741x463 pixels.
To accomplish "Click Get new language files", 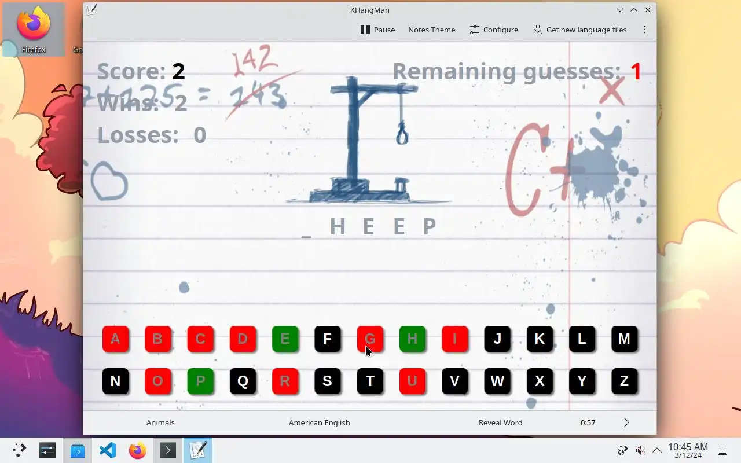I will pos(579,30).
